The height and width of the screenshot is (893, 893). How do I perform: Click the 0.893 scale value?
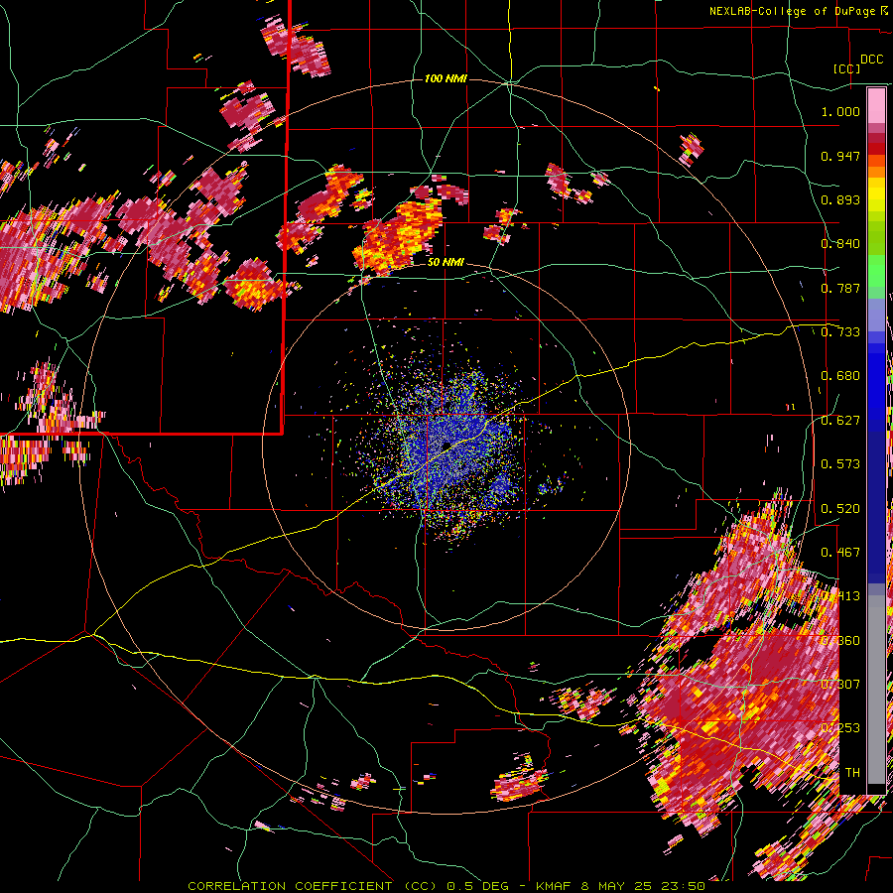click(x=840, y=199)
